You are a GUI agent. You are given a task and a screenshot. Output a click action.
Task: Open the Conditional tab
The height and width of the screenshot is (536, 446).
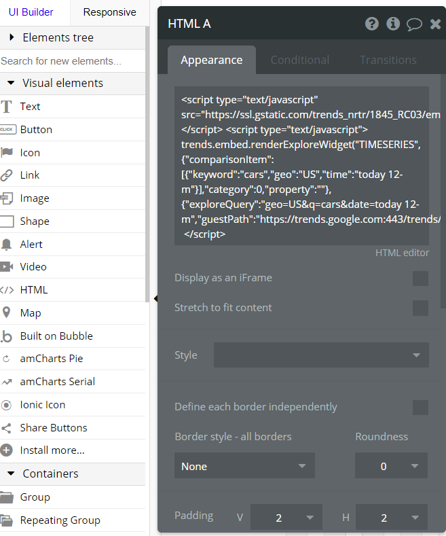(x=300, y=60)
